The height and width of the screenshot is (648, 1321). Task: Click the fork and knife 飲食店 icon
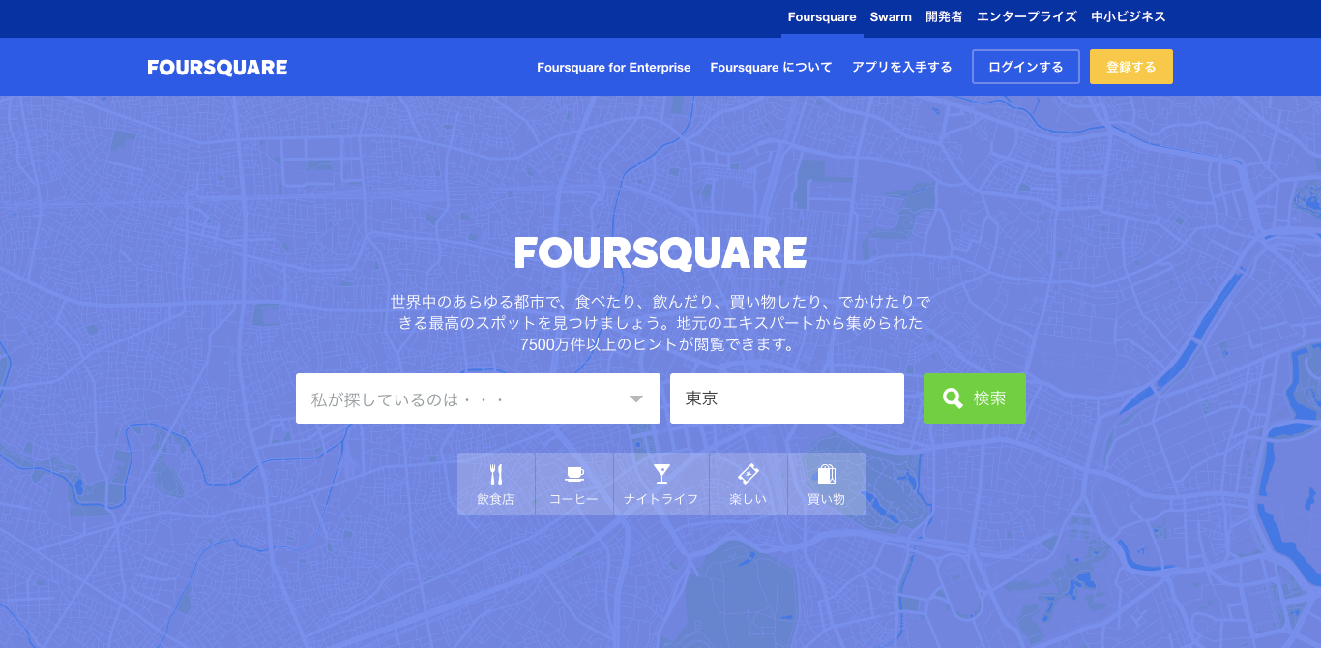point(496,475)
